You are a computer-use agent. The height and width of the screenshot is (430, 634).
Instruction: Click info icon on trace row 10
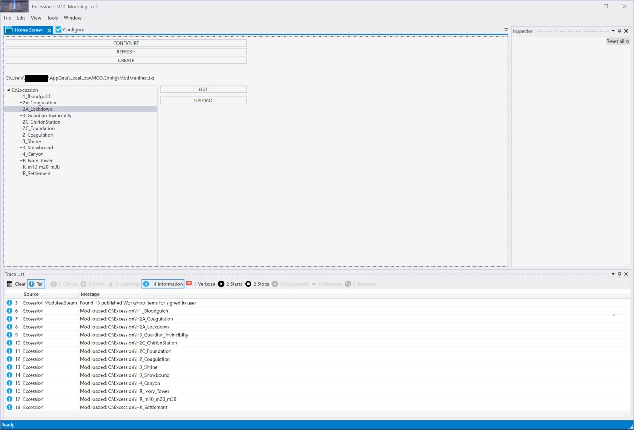tap(9, 343)
